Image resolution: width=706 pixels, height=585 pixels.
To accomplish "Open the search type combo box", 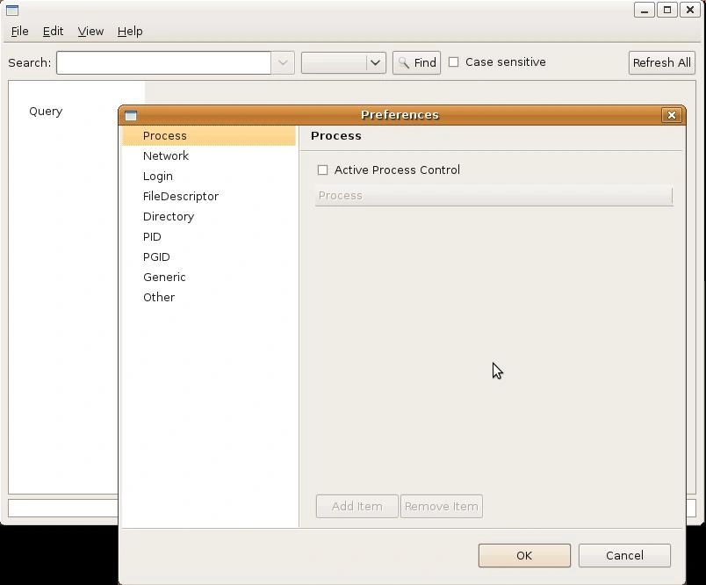I will click(343, 62).
